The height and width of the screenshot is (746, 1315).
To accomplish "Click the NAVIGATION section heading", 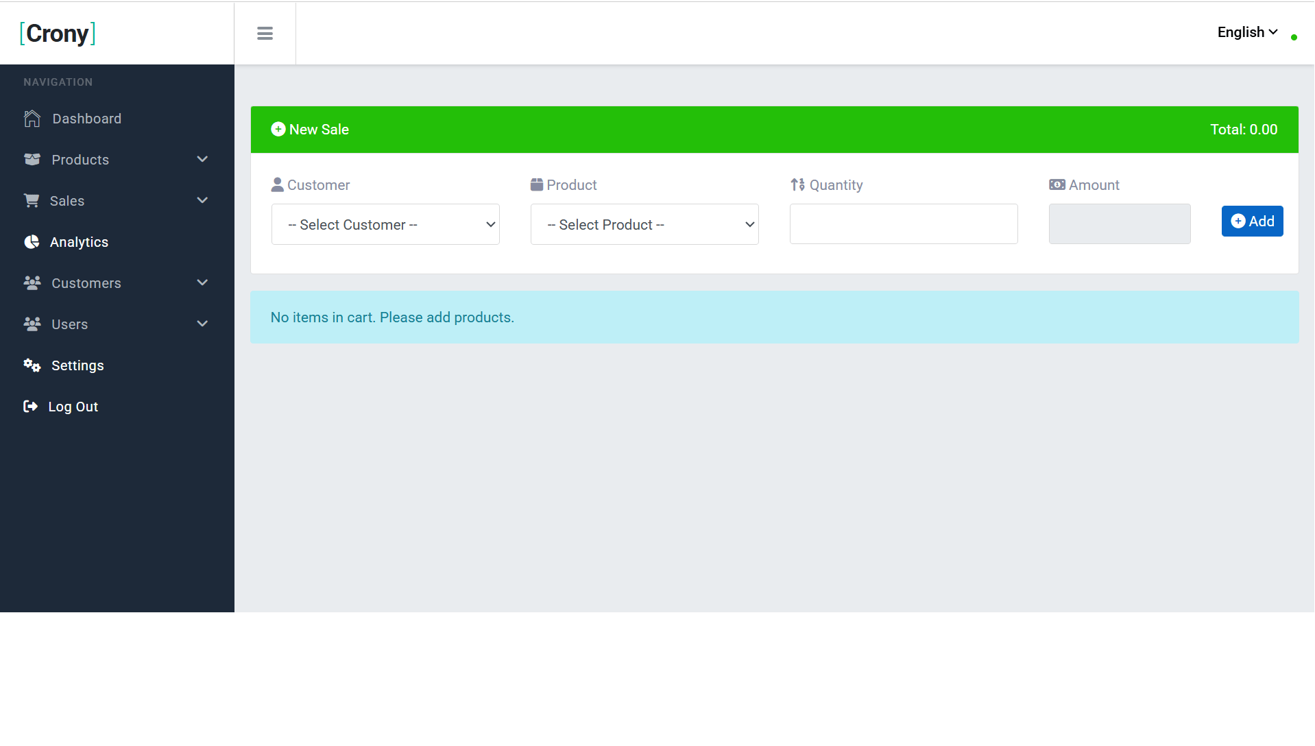I will point(58,82).
